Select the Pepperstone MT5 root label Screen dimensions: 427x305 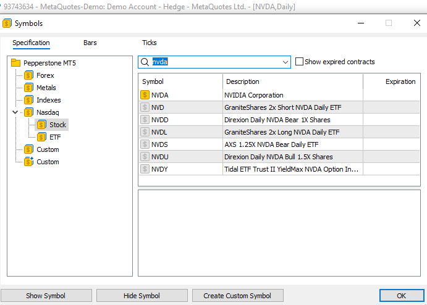[x=49, y=63]
